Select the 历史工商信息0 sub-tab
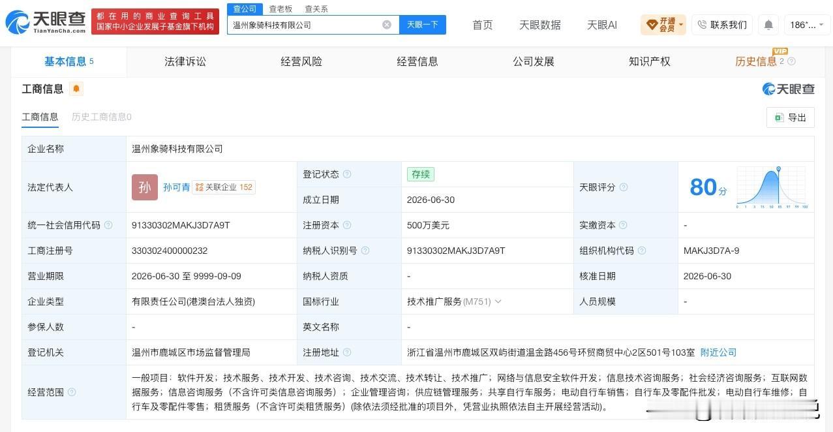The height and width of the screenshot is (432, 833). pyautogui.click(x=102, y=117)
